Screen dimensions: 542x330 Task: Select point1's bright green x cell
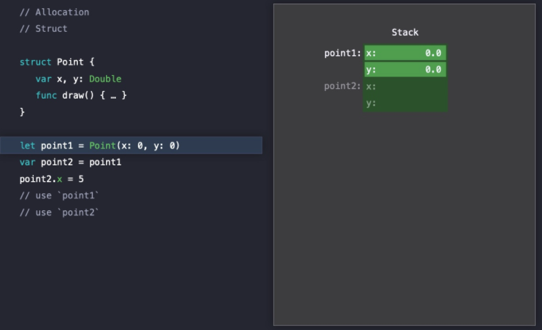click(x=405, y=53)
